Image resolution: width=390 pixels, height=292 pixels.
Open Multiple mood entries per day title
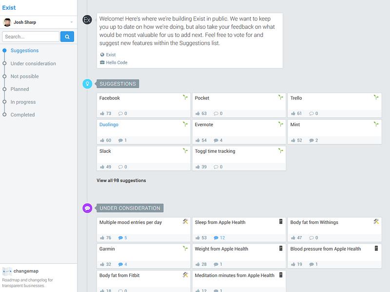tap(131, 222)
